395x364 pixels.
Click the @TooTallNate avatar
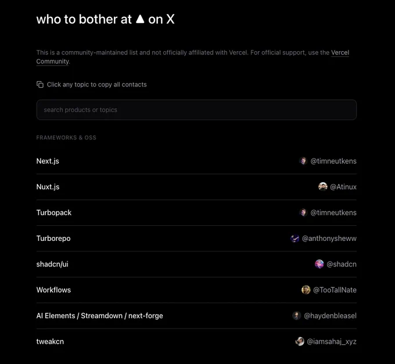(306, 290)
